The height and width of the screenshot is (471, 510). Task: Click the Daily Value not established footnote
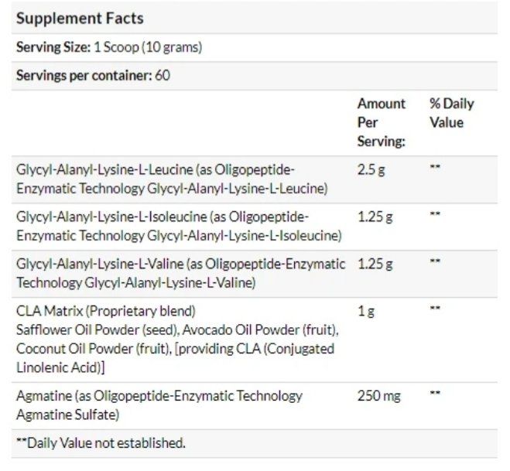pyautogui.click(x=101, y=443)
